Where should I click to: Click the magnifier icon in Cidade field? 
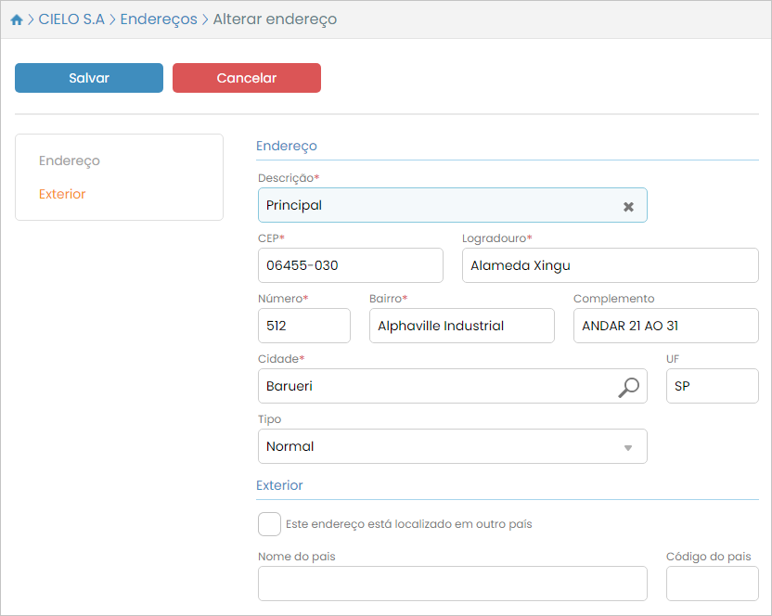point(628,387)
